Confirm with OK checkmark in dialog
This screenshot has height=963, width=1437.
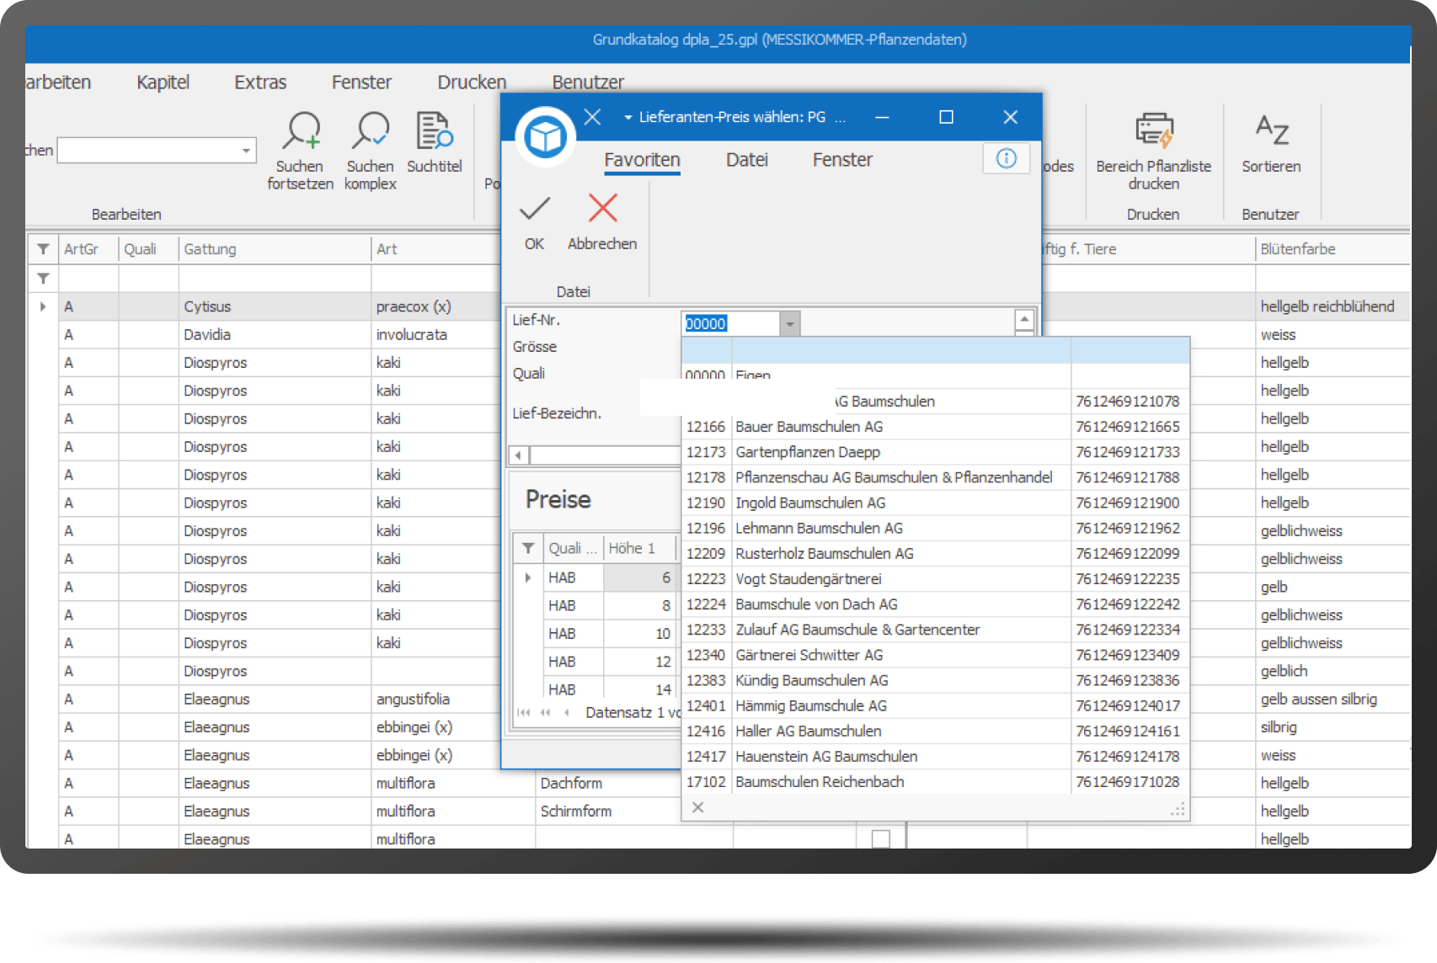534,208
